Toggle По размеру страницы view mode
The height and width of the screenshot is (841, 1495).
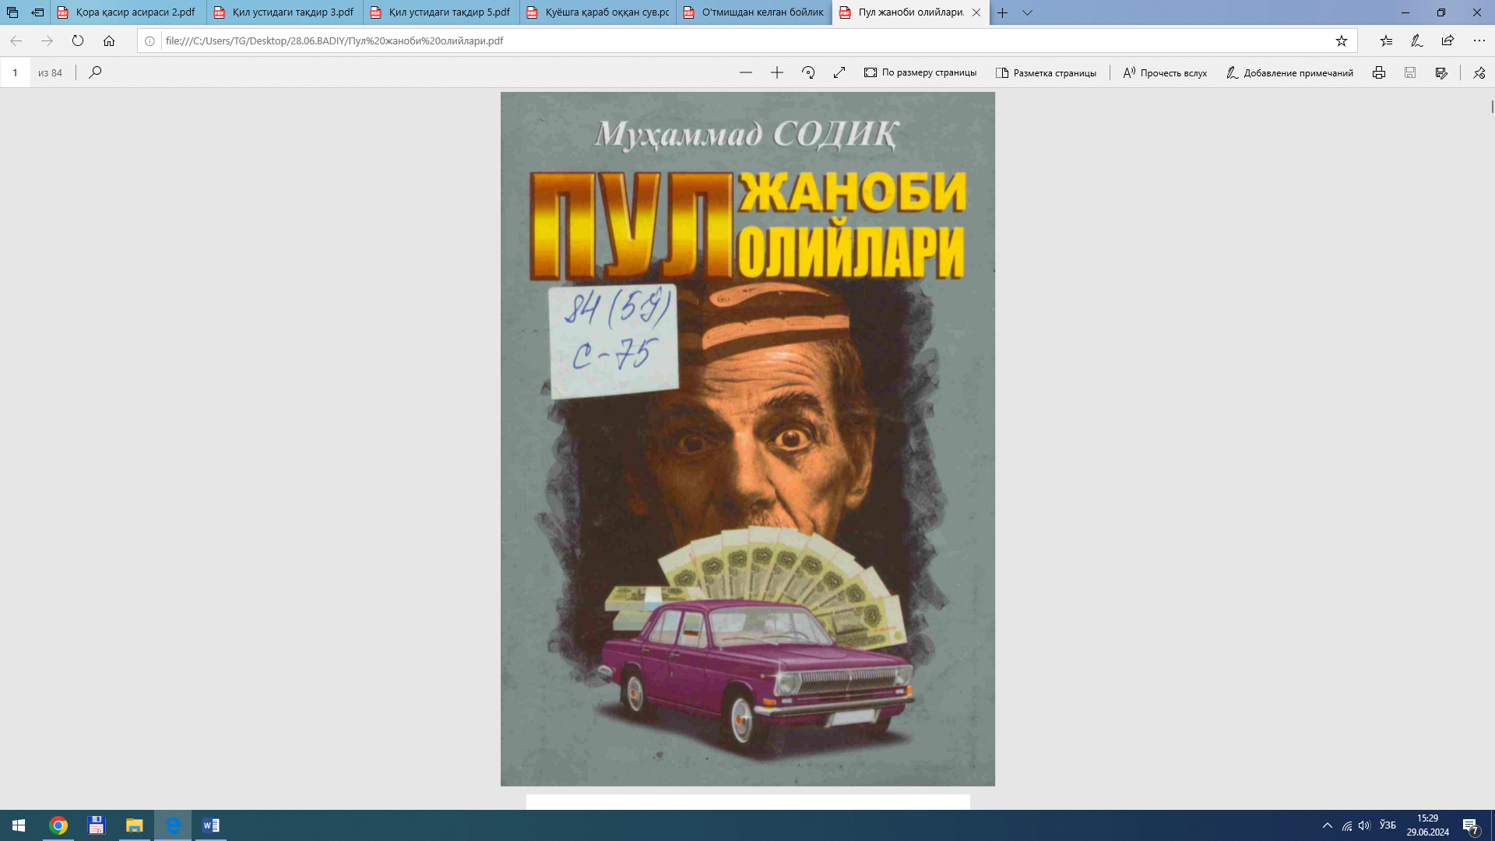(x=920, y=72)
